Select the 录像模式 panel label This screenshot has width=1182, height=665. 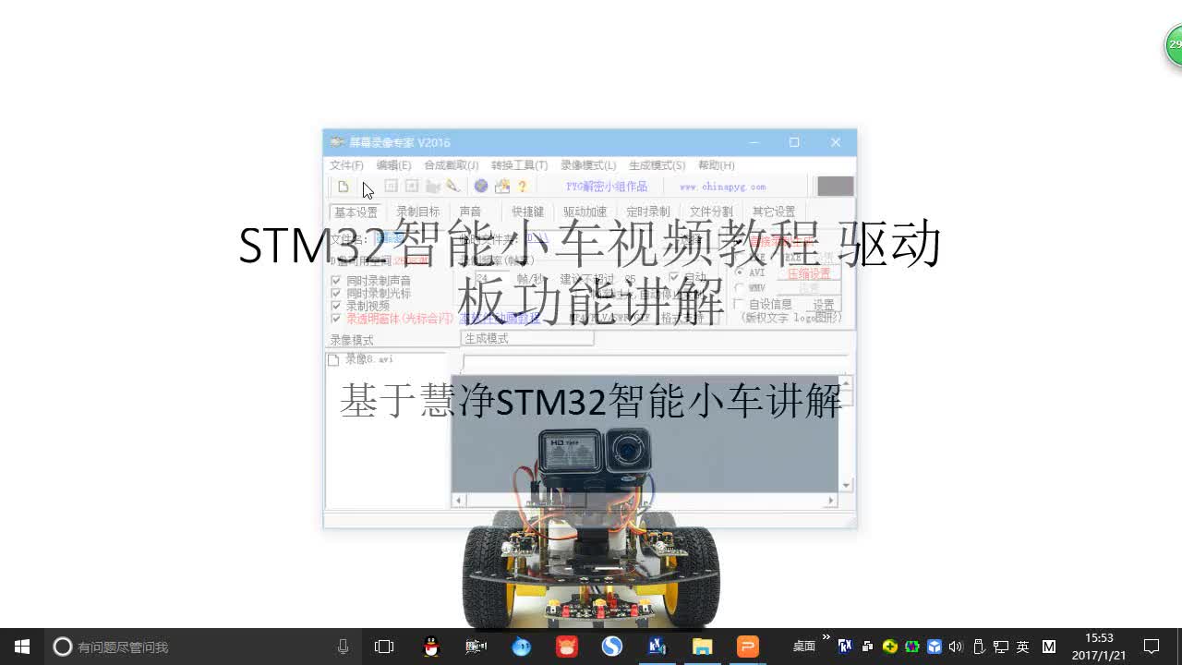pyautogui.click(x=352, y=340)
